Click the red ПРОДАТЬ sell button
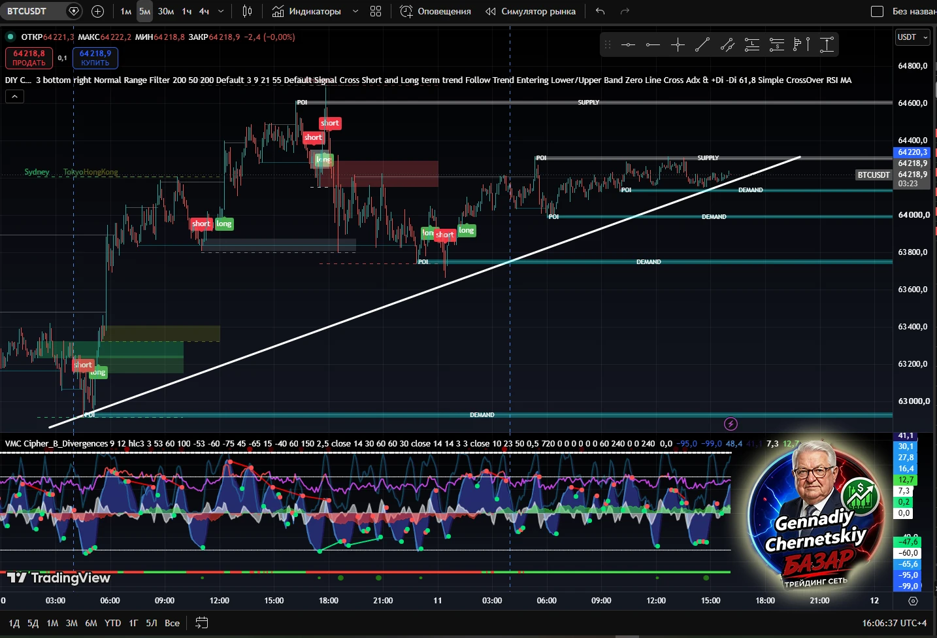The image size is (937, 638). [29, 58]
